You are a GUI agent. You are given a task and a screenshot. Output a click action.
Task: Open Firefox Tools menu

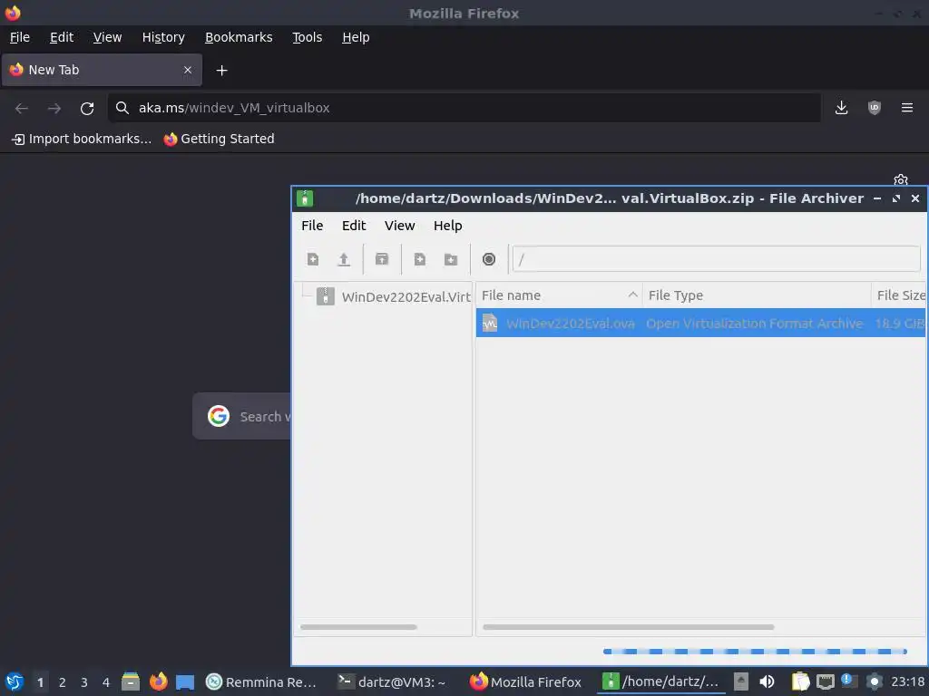307,37
